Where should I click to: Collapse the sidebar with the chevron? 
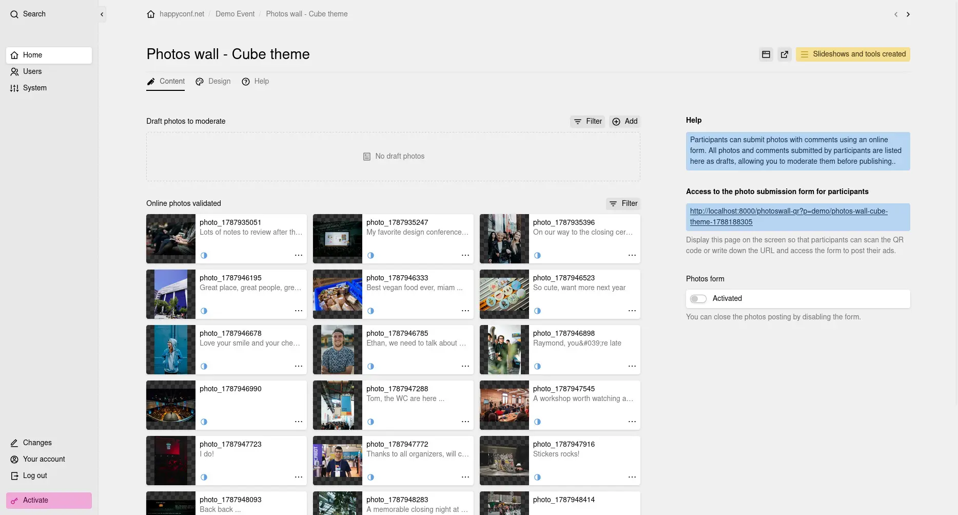pos(102,14)
